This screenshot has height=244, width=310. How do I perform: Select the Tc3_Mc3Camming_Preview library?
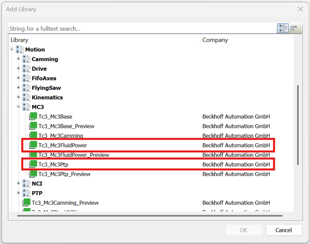65,203
